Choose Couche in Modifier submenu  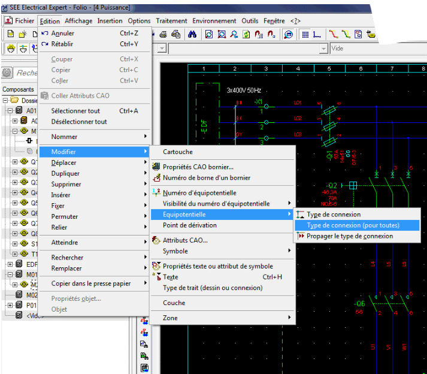(223, 303)
